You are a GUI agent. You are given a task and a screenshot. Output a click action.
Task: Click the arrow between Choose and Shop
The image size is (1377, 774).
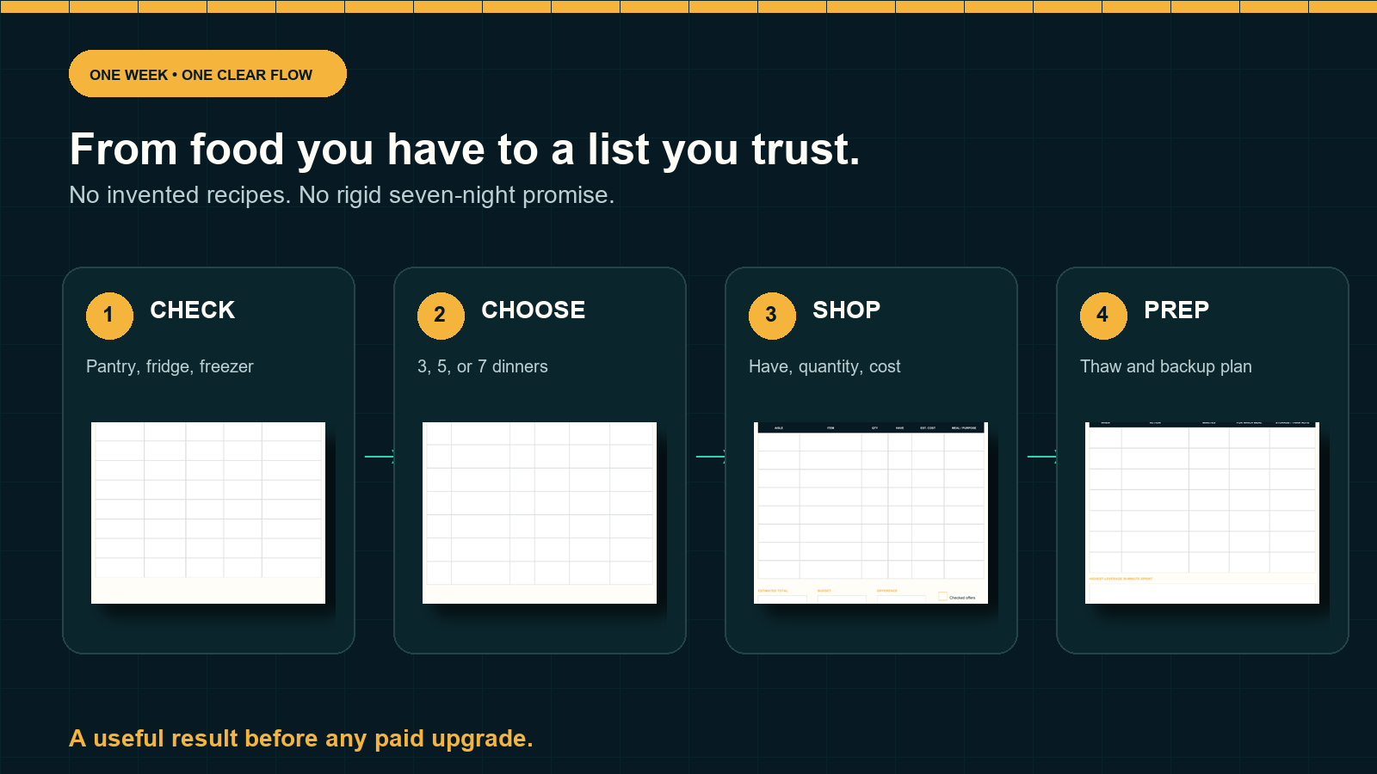711,456
